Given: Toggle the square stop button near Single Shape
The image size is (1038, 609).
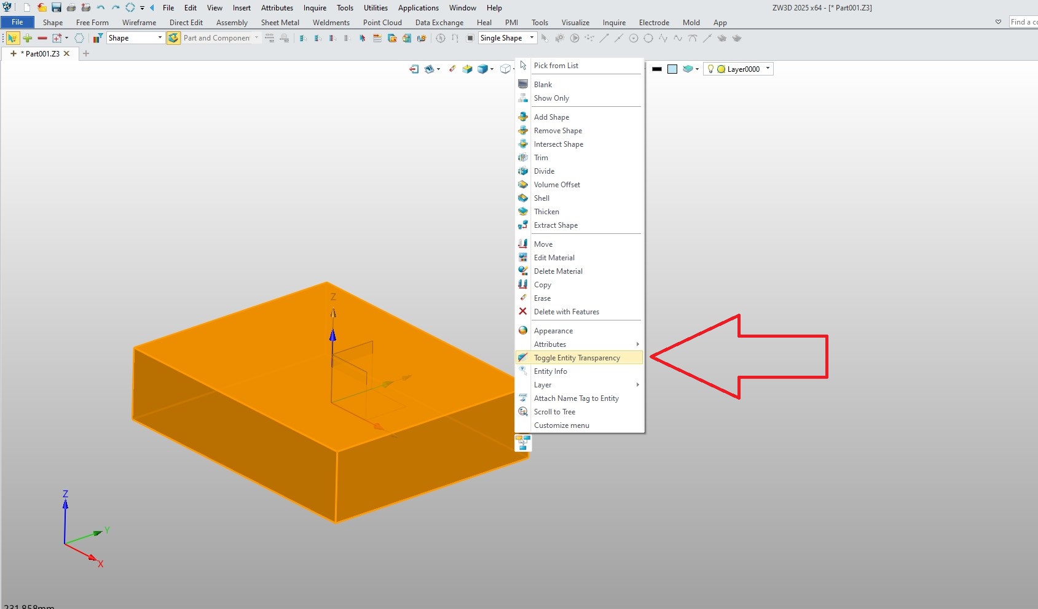Looking at the screenshot, I should pos(470,38).
